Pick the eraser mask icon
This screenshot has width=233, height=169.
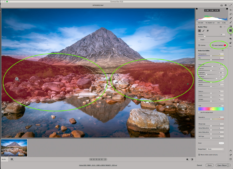pos(208,30)
